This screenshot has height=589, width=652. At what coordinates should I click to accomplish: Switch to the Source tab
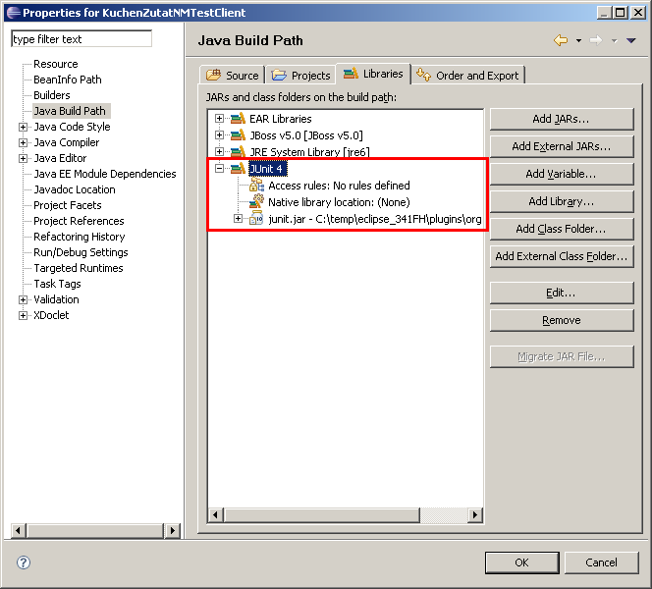[x=232, y=76]
